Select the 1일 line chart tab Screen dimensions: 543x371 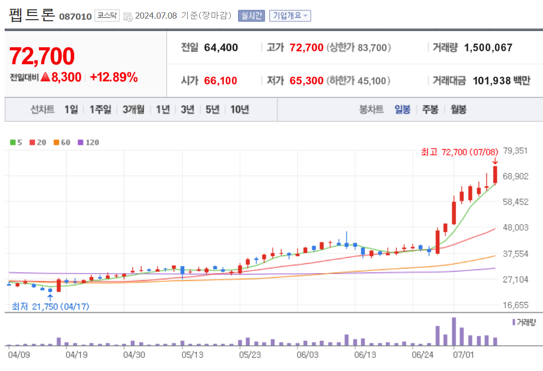click(71, 110)
